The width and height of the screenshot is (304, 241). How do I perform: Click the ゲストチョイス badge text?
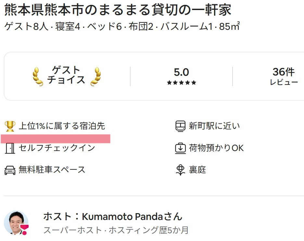coord(66,75)
